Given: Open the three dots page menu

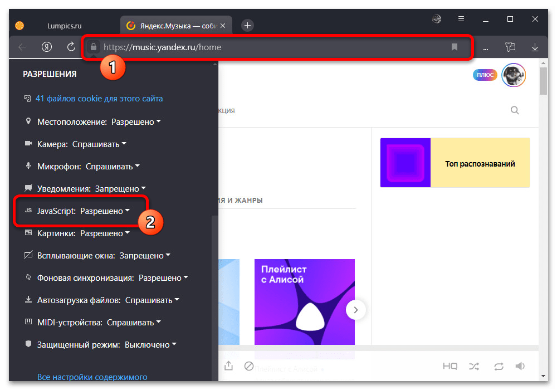Looking at the screenshot, I should pyautogui.click(x=486, y=48).
